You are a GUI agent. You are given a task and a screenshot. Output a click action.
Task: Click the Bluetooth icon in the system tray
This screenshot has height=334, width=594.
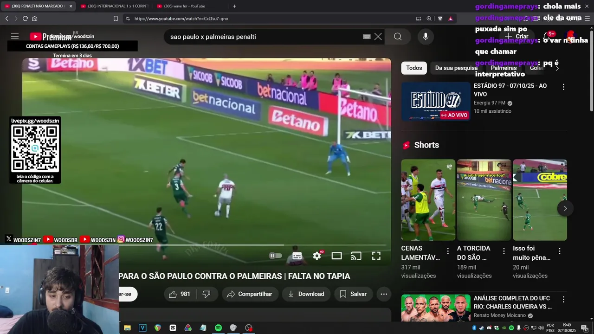click(474, 328)
